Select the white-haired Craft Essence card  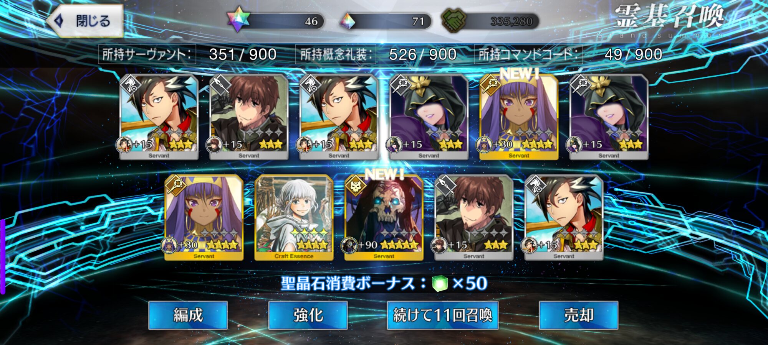[x=294, y=218]
